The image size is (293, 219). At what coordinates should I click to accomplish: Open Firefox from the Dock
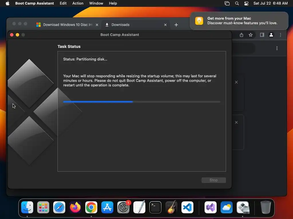75,207
